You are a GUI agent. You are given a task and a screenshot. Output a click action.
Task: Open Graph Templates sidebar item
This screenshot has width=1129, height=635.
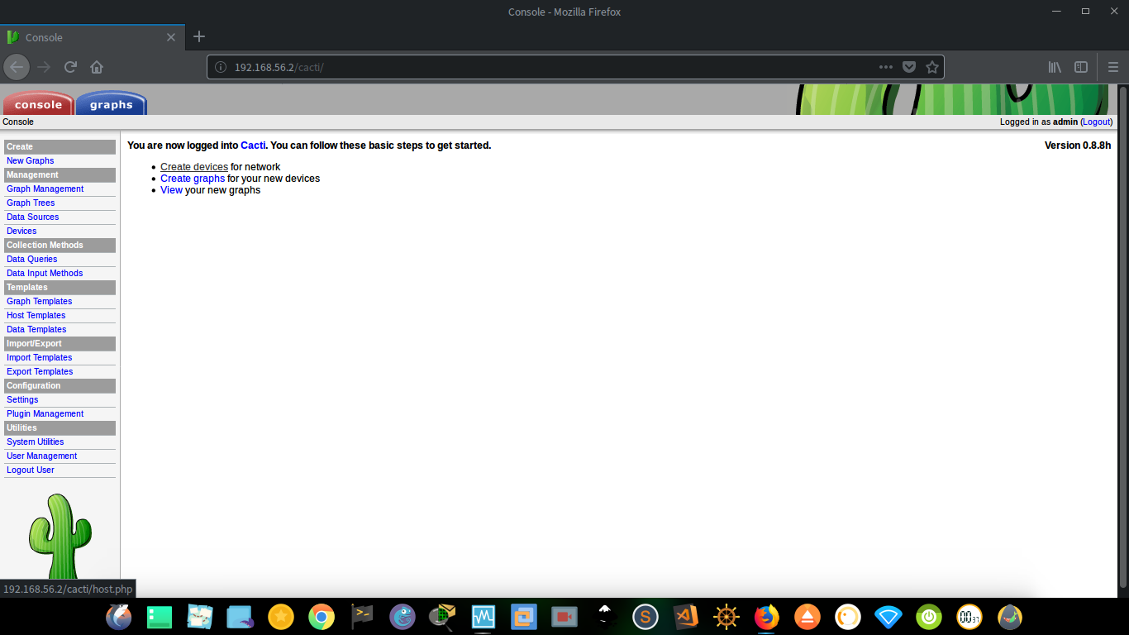click(x=39, y=301)
